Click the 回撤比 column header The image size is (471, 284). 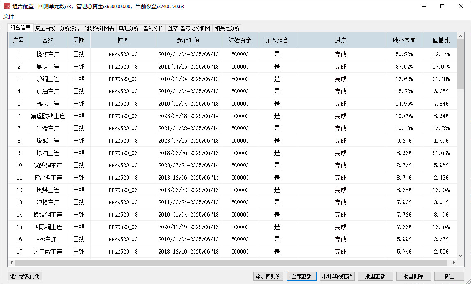click(441, 41)
